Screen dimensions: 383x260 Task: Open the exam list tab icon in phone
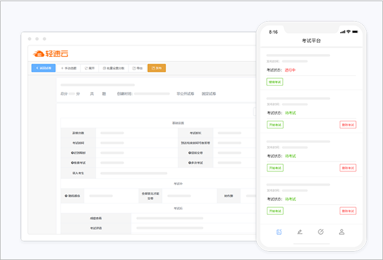[279, 232]
